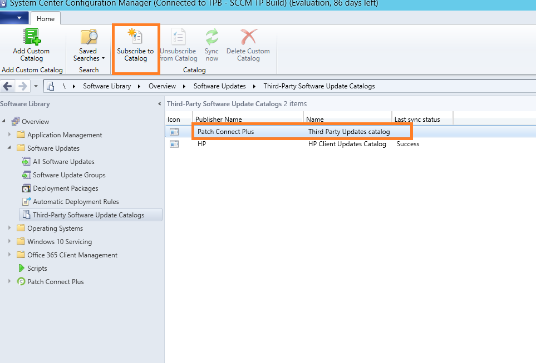The image size is (536, 363).
Task: Select the Overview tree item
Action: point(35,121)
